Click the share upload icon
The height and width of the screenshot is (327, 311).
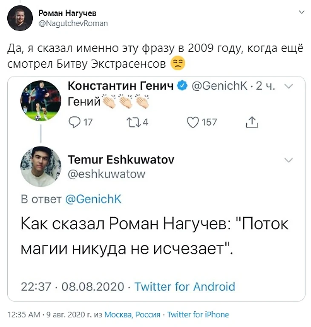coord(252,123)
